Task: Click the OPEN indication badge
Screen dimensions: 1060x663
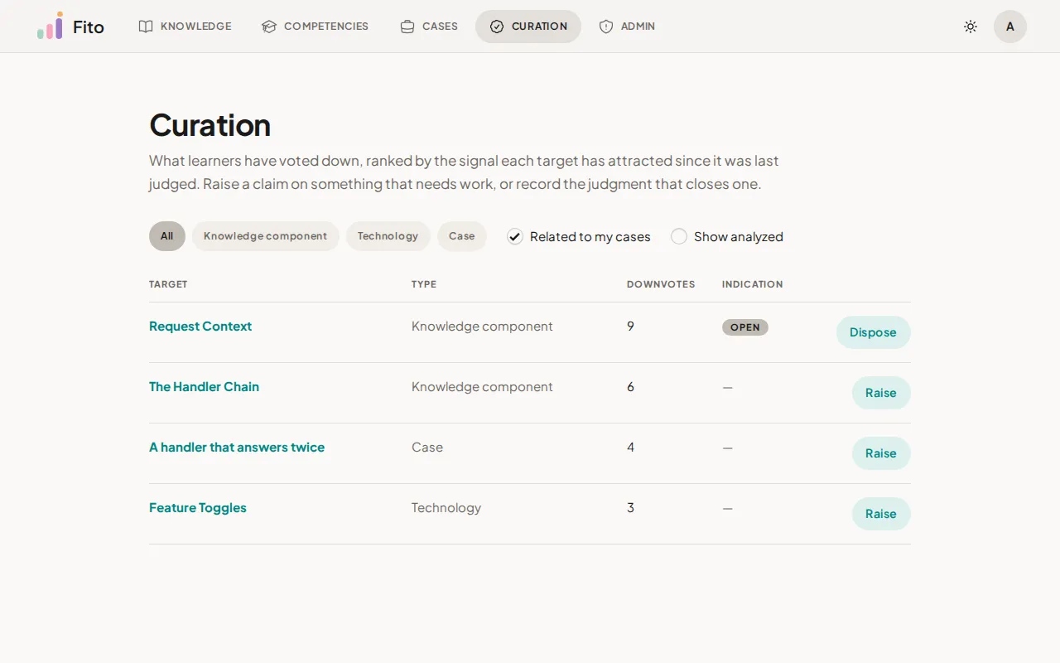Action: [x=745, y=327]
